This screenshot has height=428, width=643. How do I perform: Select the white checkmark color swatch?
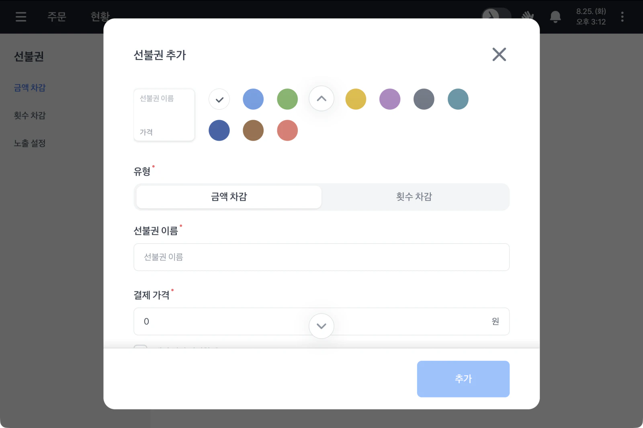click(x=219, y=99)
